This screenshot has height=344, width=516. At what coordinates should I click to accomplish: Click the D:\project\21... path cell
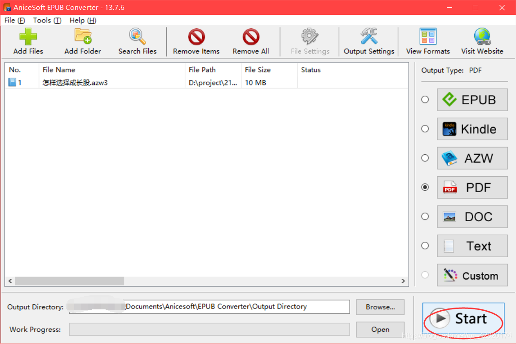[213, 83]
